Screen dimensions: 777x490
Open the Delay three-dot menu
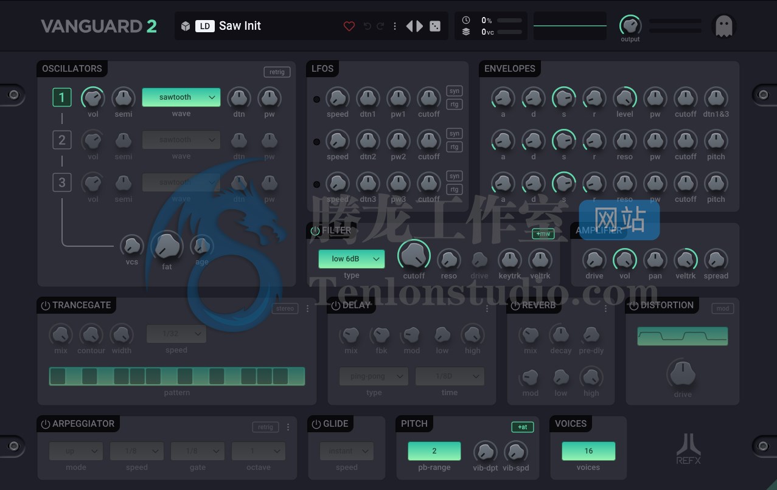[x=487, y=309]
